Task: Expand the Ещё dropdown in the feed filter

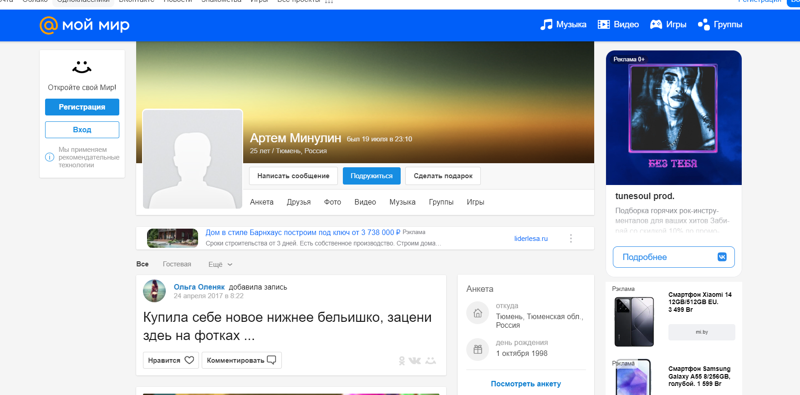Action: coord(220,265)
